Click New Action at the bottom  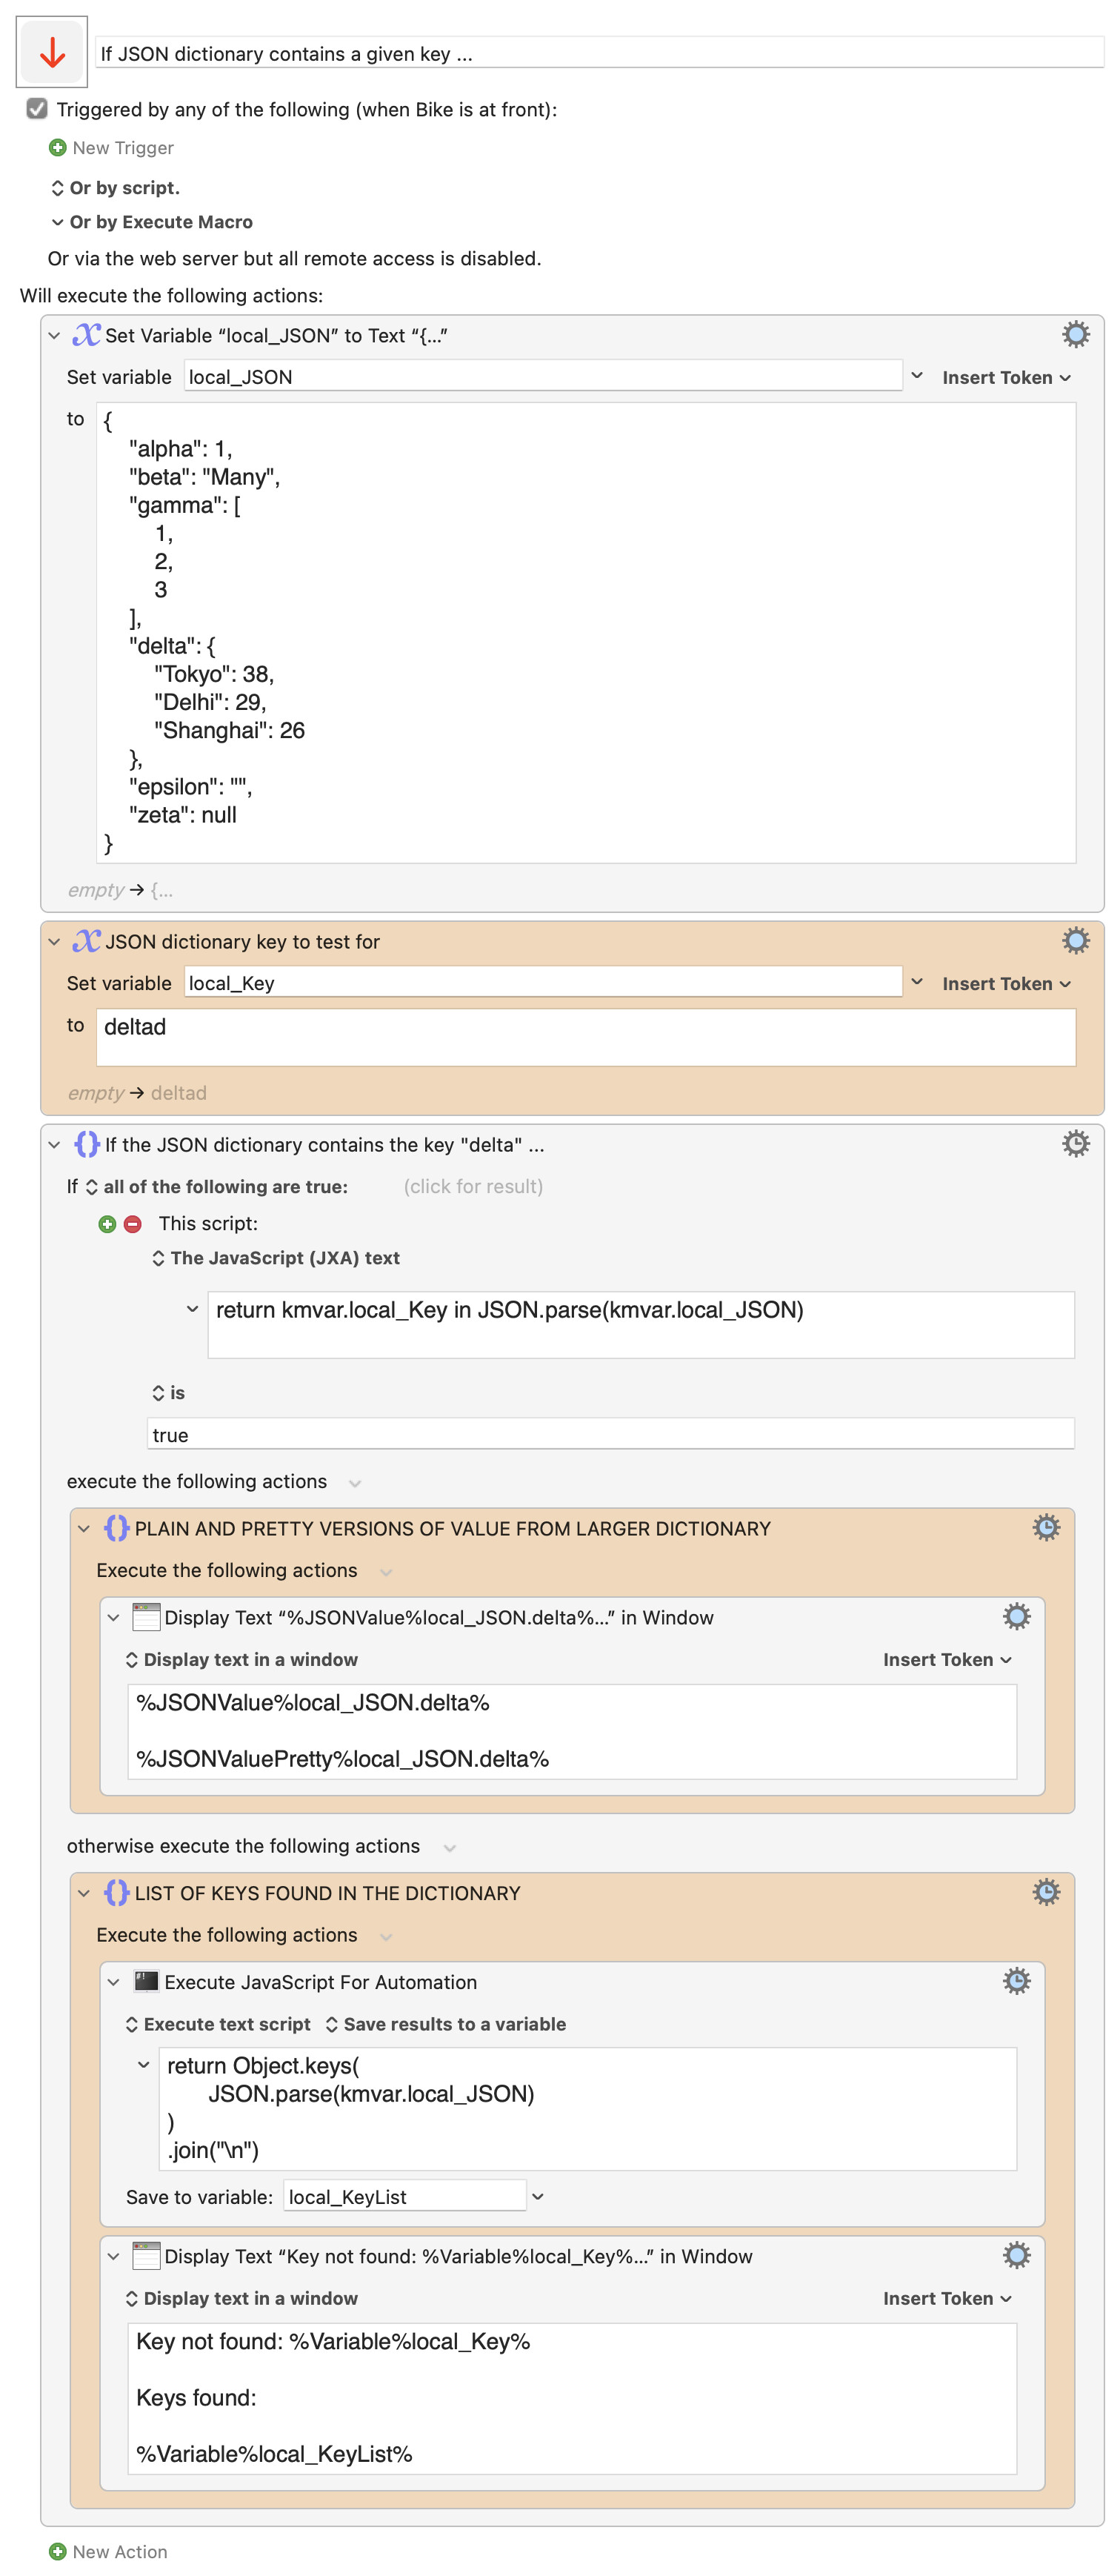pos(108,2551)
